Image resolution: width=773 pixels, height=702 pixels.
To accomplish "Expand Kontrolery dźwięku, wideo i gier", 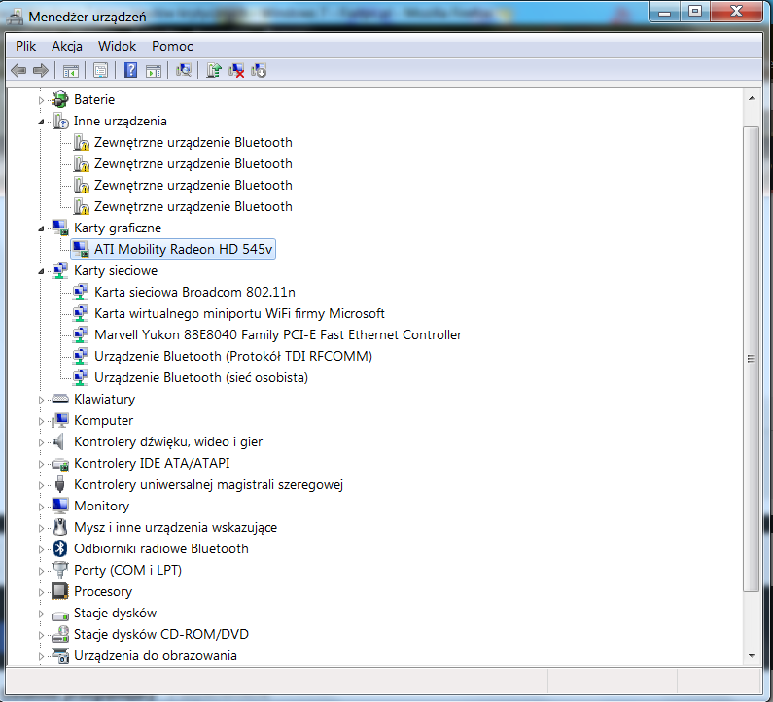I will tap(42, 442).
